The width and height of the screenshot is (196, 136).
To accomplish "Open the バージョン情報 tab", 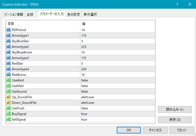I will [13, 15].
